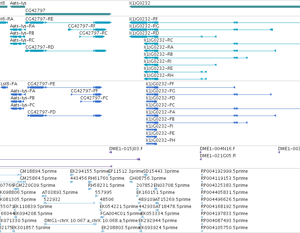Click EST FGA004C01.5prime
This screenshot has height=233, width=300.
(121, 214)
